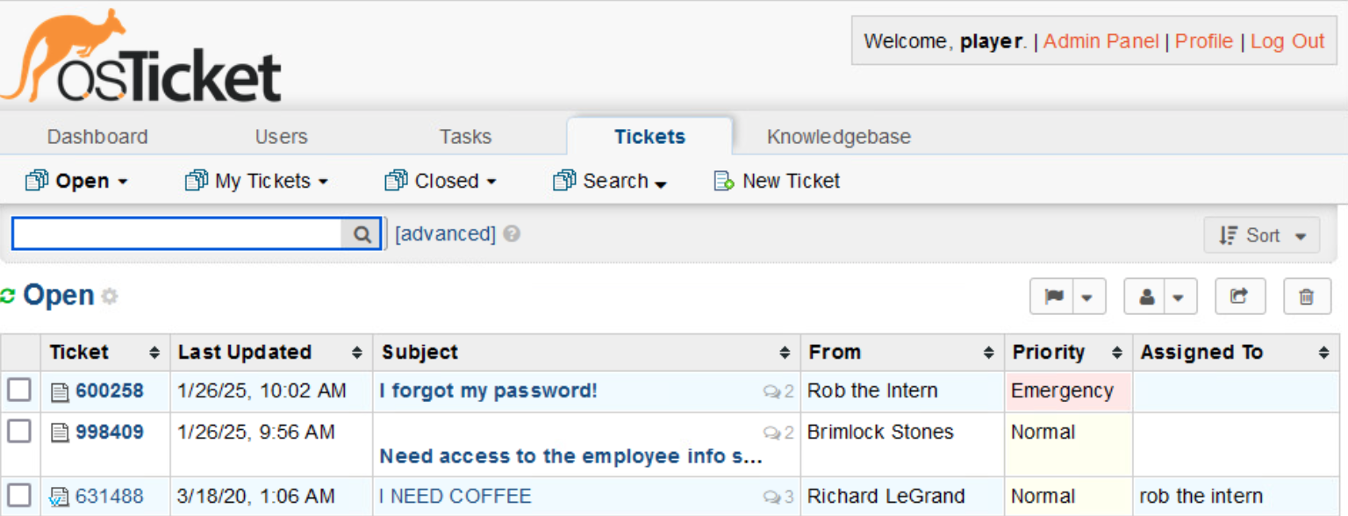Tick the checkbox for ticket 600258

(19, 390)
